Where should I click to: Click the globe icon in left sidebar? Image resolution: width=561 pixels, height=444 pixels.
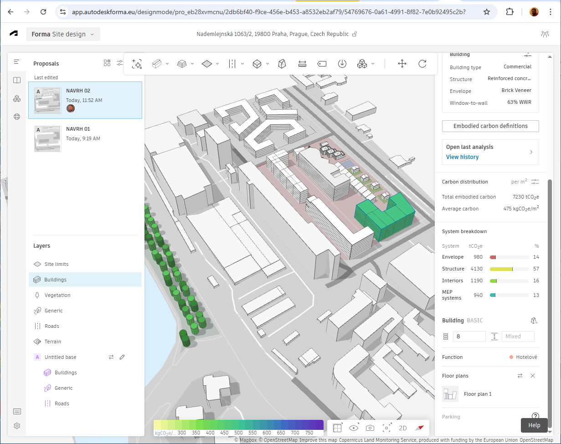17,117
